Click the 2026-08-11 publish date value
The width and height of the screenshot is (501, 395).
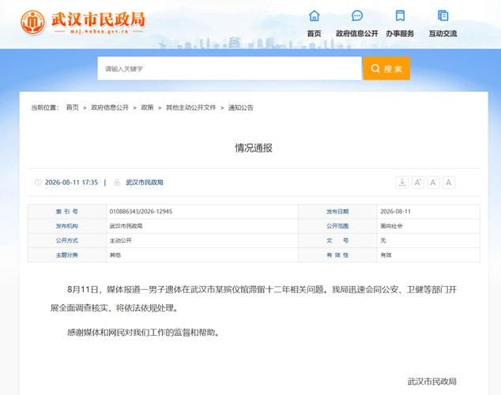pos(395,212)
